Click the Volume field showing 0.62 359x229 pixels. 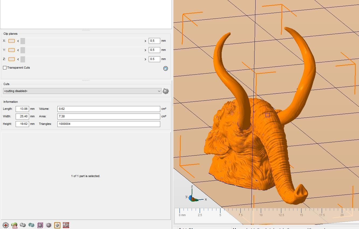click(x=109, y=109)
